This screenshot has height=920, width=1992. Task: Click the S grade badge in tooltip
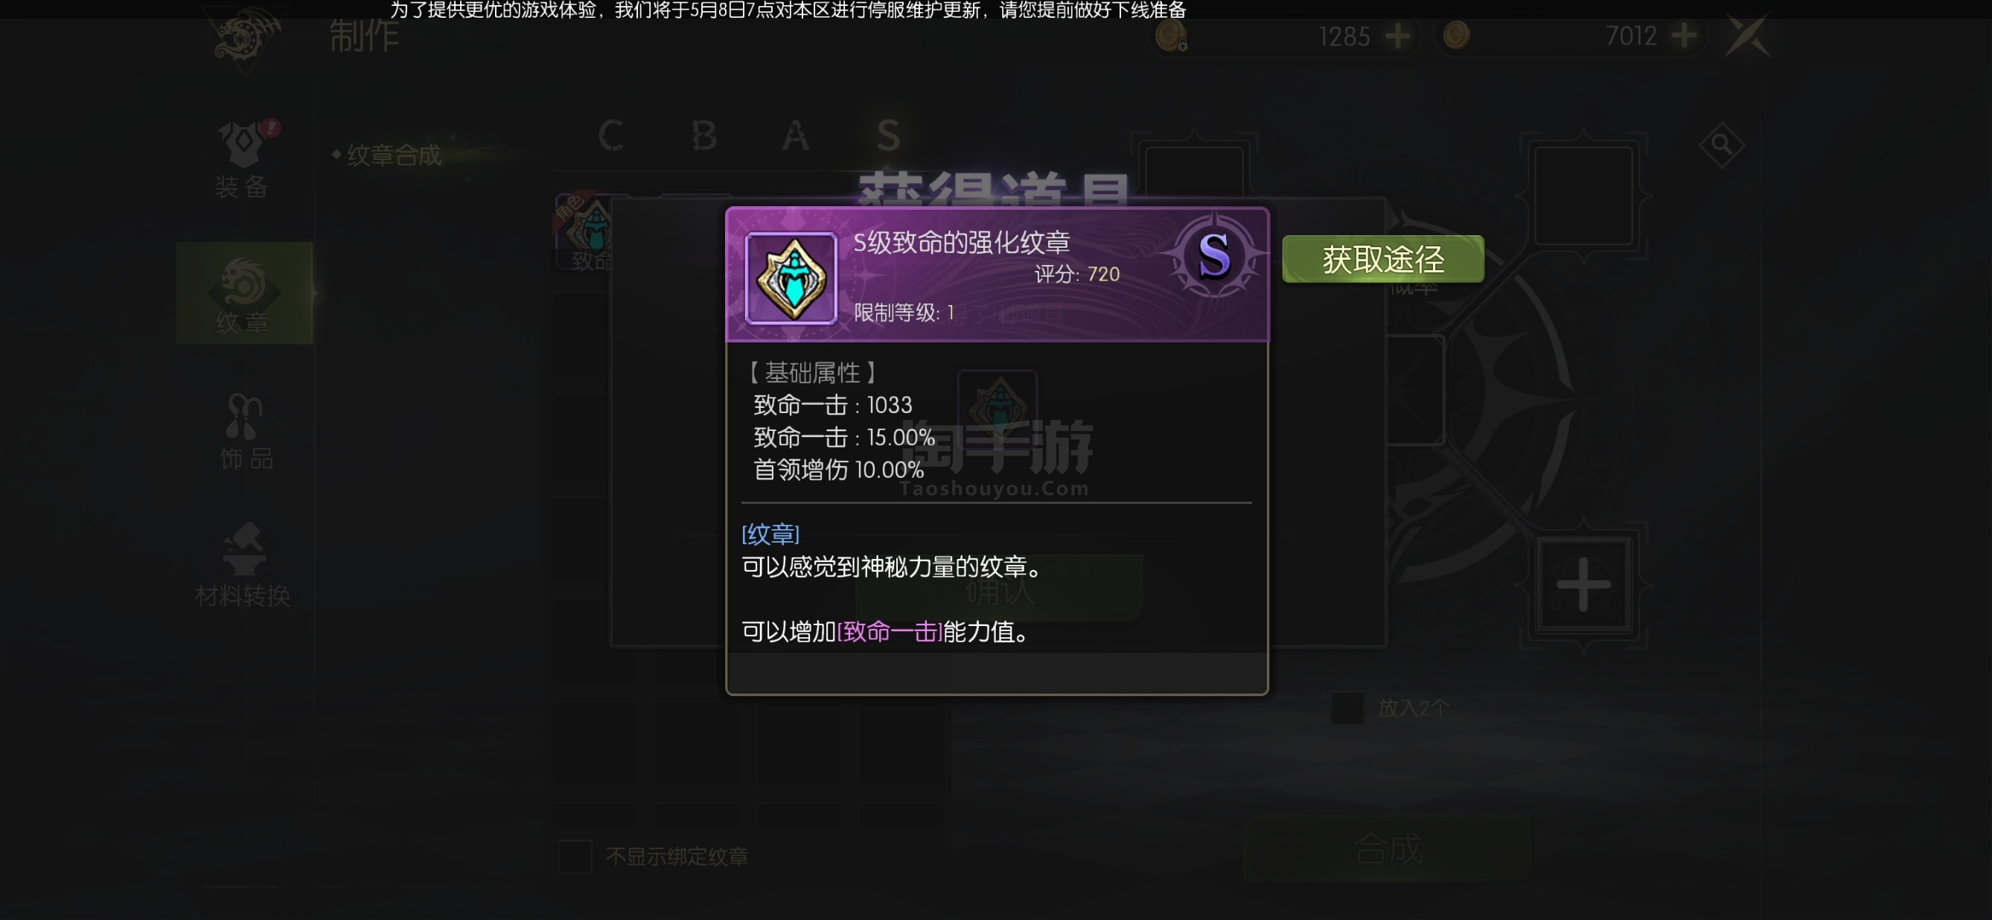1213,256
